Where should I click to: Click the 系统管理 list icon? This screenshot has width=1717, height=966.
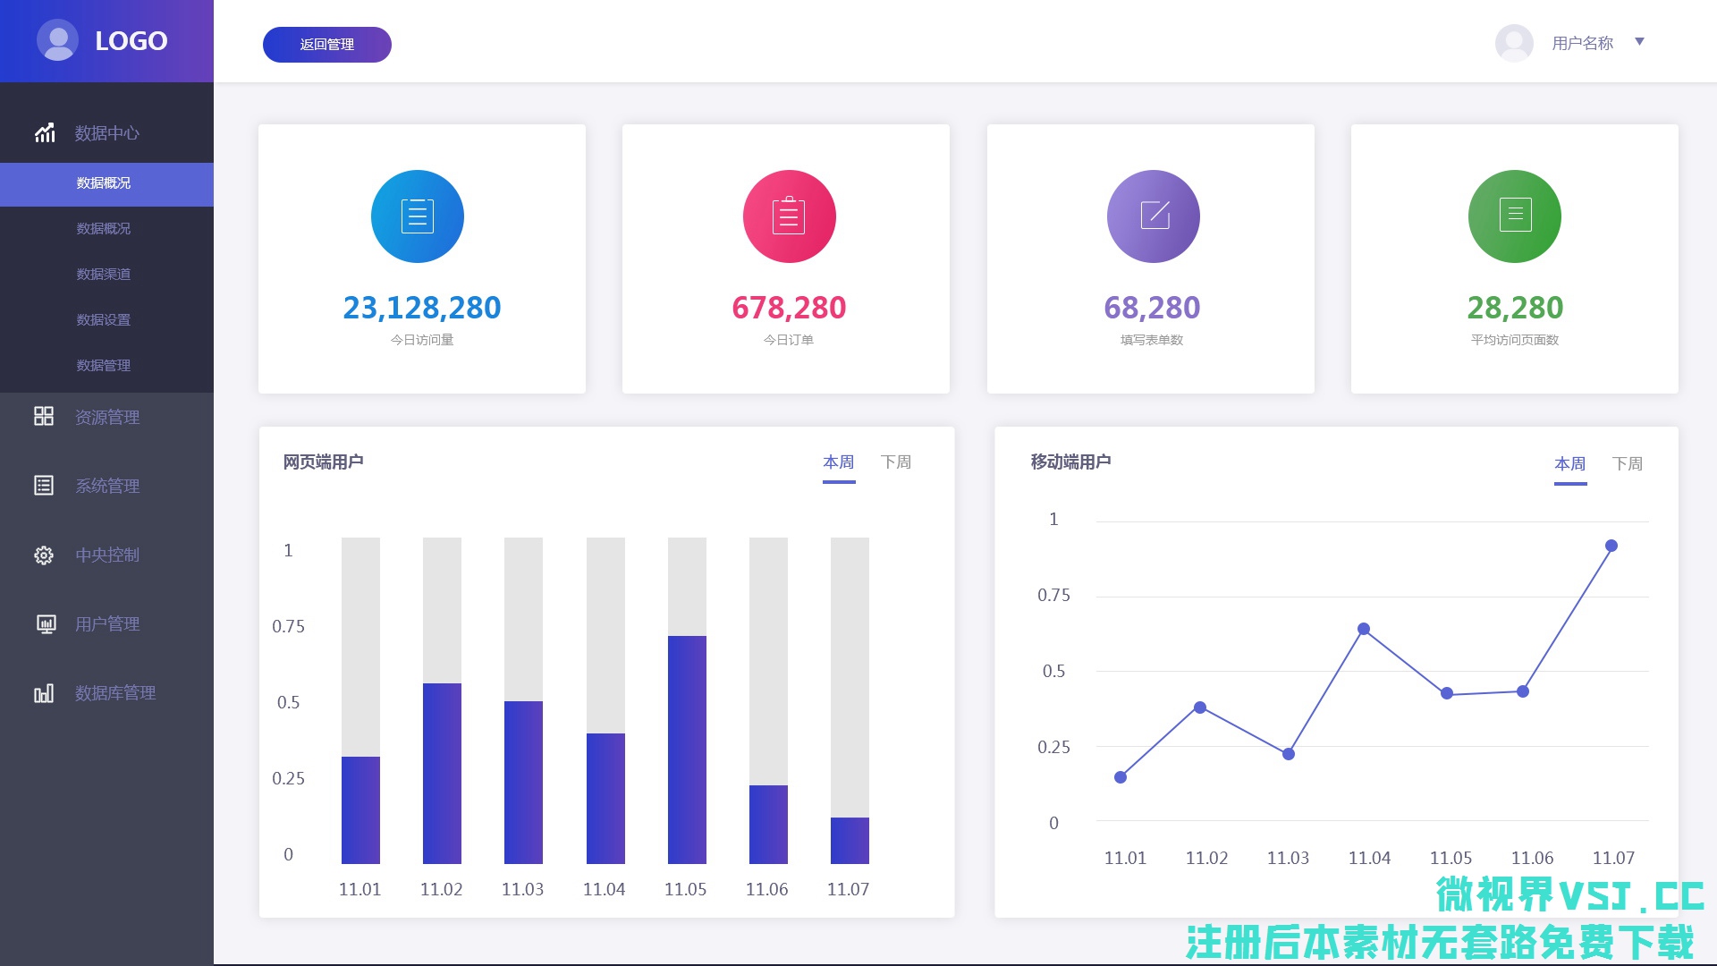(x=44, y=485)
